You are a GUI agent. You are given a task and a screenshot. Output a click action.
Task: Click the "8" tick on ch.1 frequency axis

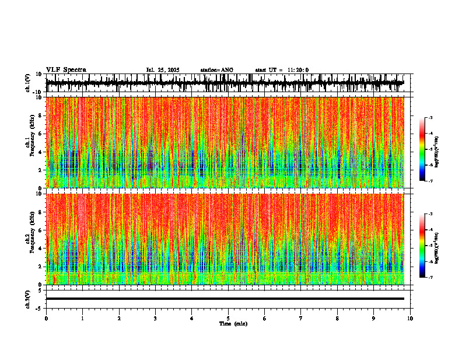(41, 116)
